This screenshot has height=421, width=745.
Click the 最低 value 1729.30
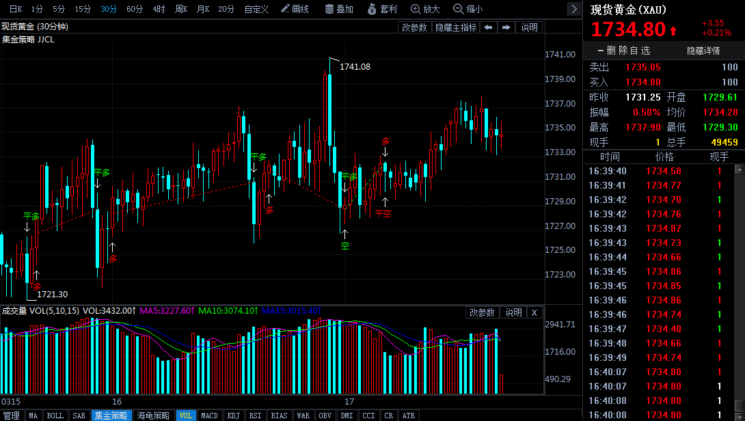click(x=720, y=127)
